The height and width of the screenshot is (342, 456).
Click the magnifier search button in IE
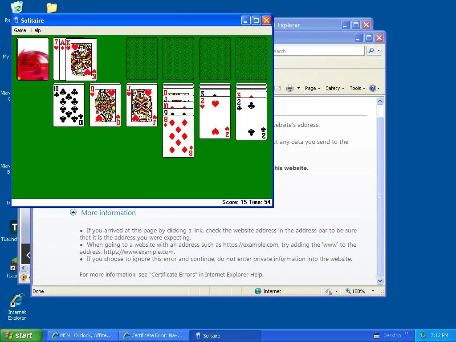(x=371, y=51)
